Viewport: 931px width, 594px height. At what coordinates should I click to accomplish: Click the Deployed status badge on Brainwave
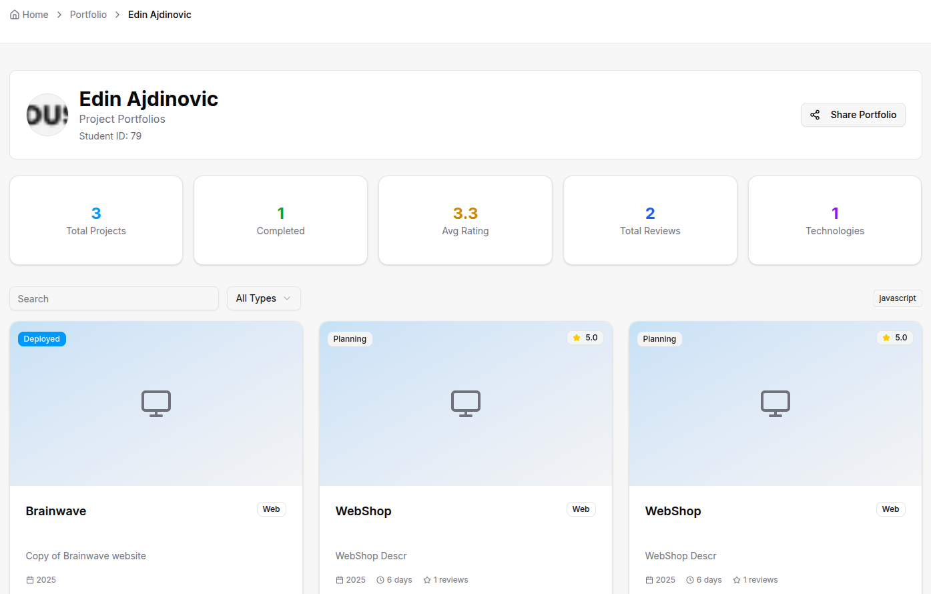tap(41, 338)
